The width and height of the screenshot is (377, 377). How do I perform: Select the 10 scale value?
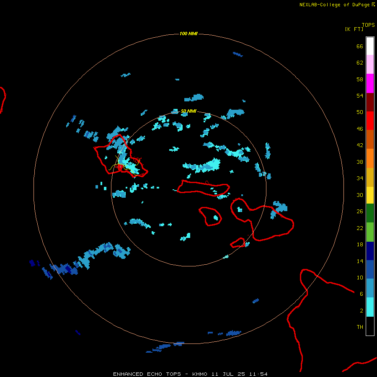(x=360, y=277)
